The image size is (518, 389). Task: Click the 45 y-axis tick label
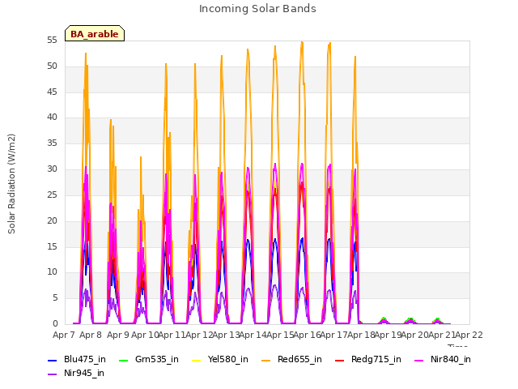52,92
